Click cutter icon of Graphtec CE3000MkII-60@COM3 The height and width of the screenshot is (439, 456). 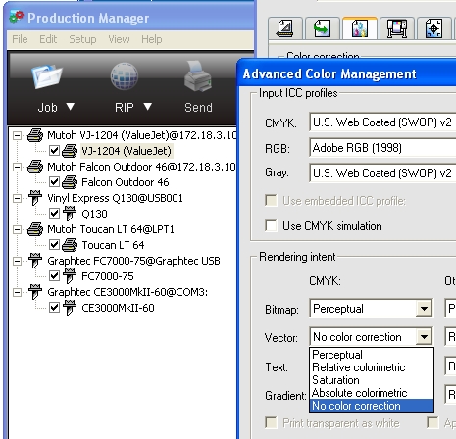tap(35, 292)
